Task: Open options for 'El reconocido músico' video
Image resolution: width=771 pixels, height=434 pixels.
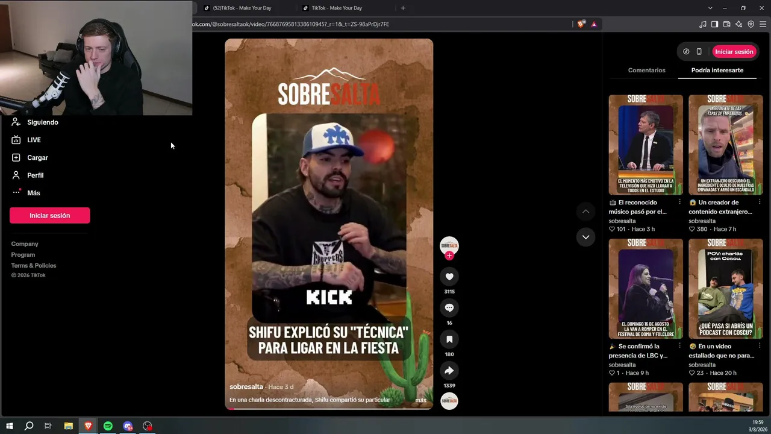Action: pos(680,202)
